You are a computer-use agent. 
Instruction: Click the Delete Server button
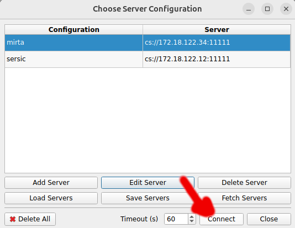point(244,183)
